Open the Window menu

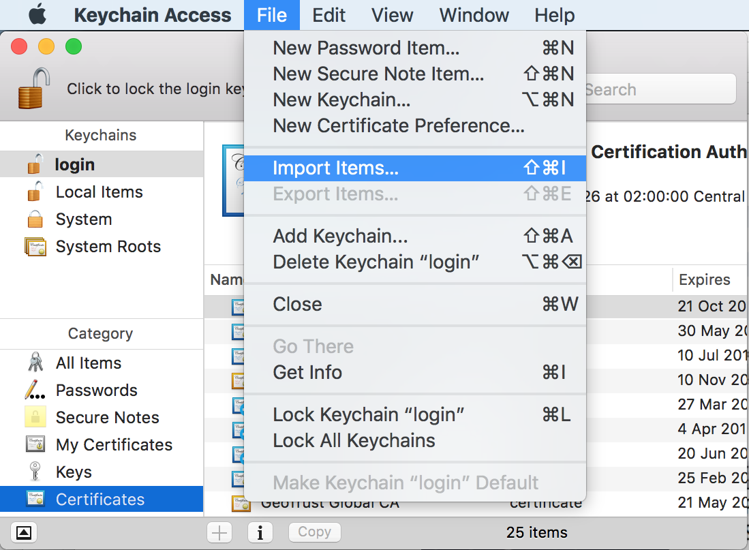tap(474, 15)
